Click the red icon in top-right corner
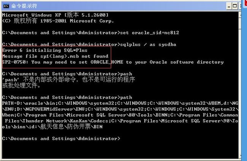The height and width of the screenshot is (161, 247). (245, 3)
